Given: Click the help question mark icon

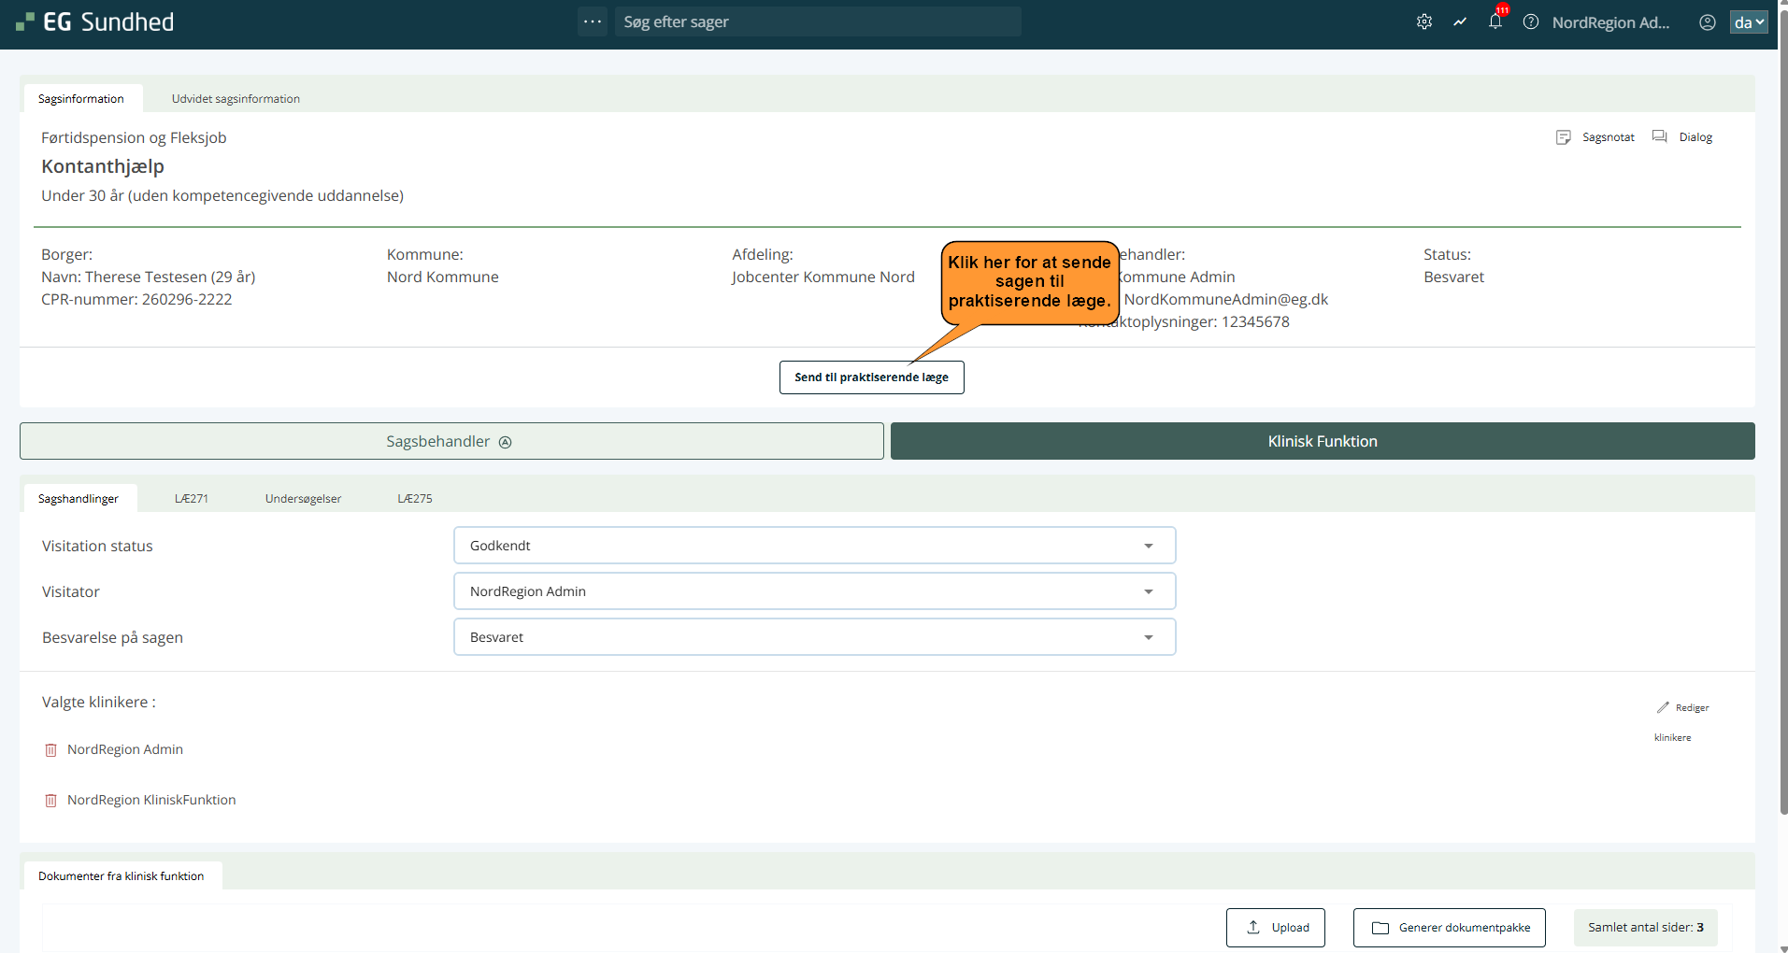Looking at the screenshot, I should (1531, 21).
